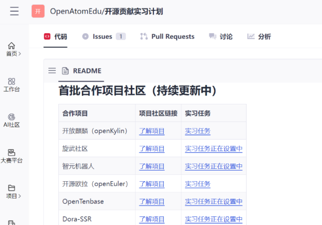Open 了解项目 link for 开放麒麟 openKylin
This screenshot has width=322, height=225.
click(x=152, y=131)
